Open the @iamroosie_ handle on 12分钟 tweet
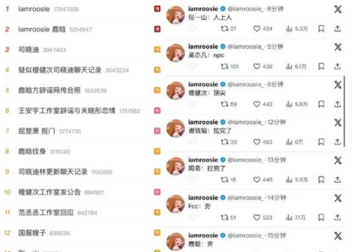This screenshot has width=355, height=252. (245, 122)
